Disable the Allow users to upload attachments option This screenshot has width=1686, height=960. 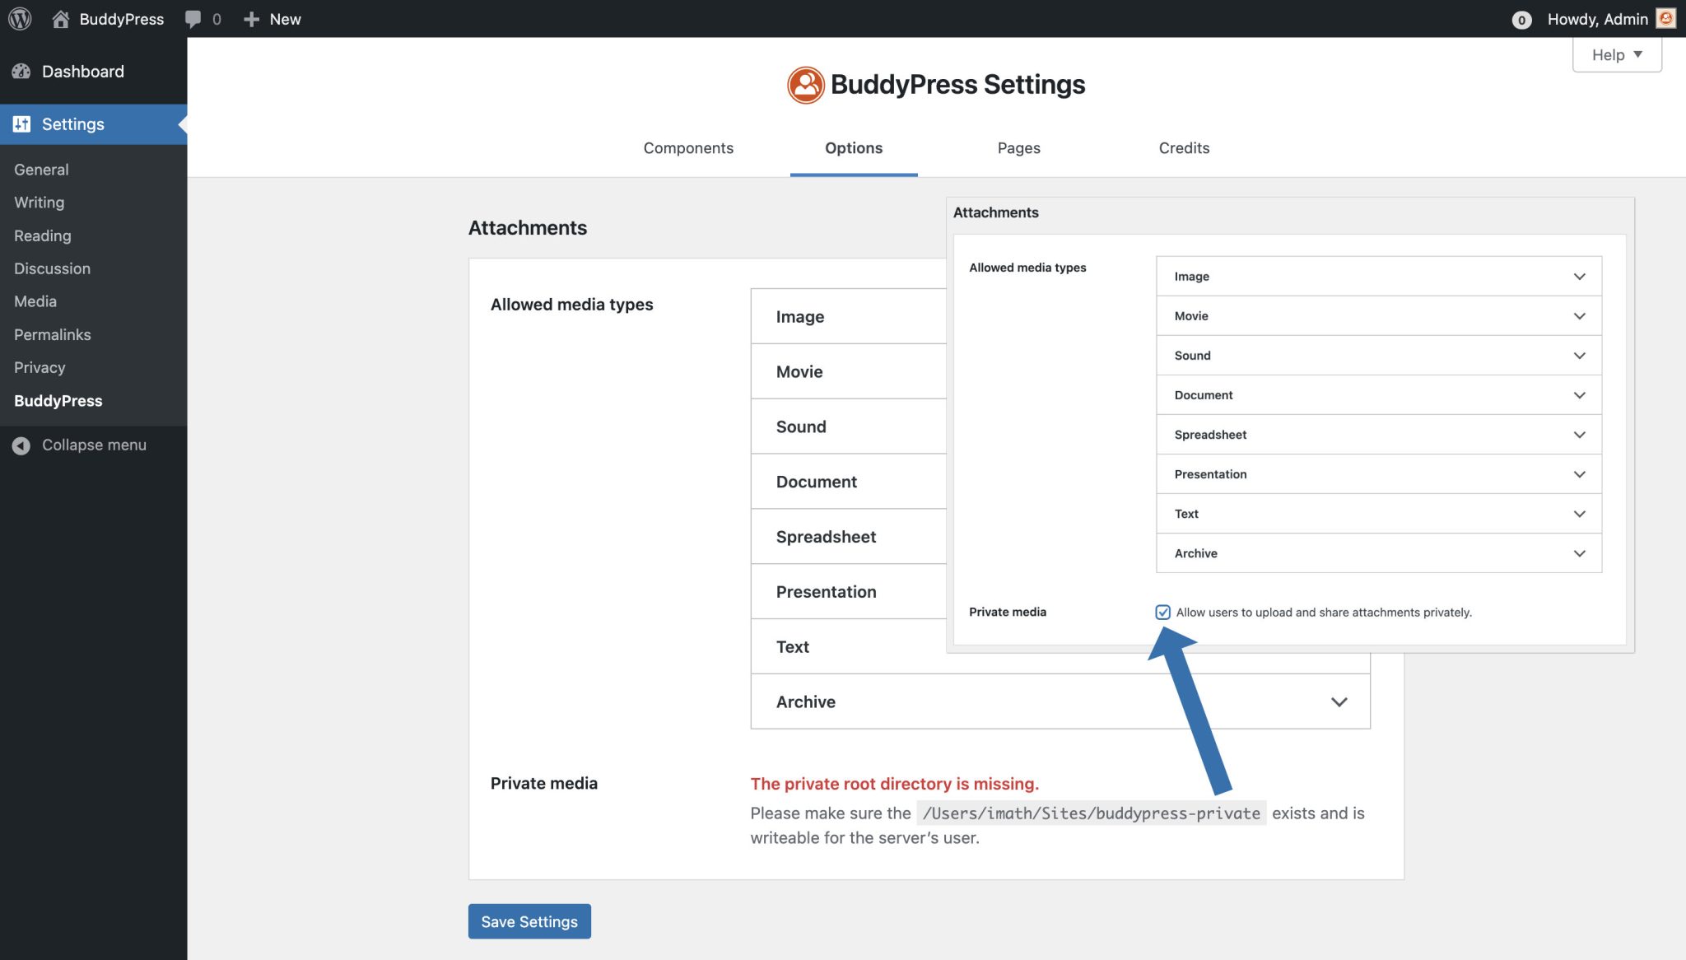1162,613
